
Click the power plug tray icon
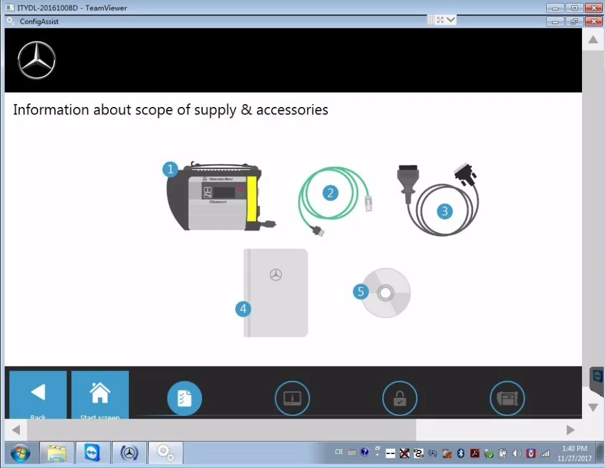pos(502,453)
